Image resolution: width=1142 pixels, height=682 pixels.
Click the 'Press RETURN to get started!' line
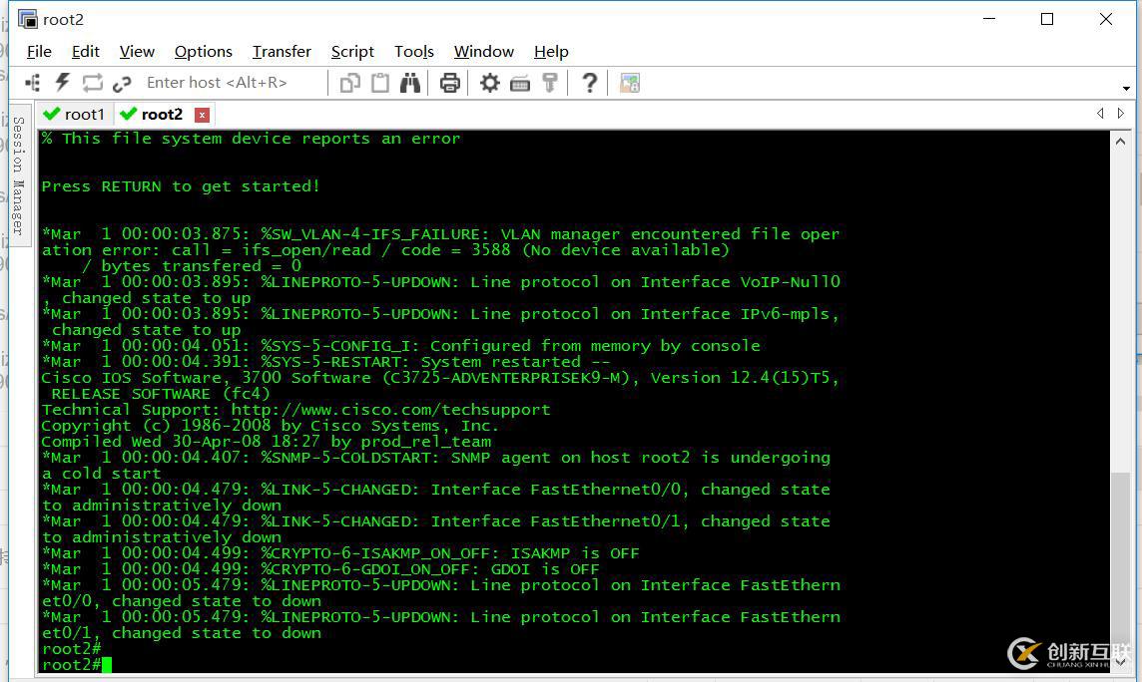click(181, 186)
